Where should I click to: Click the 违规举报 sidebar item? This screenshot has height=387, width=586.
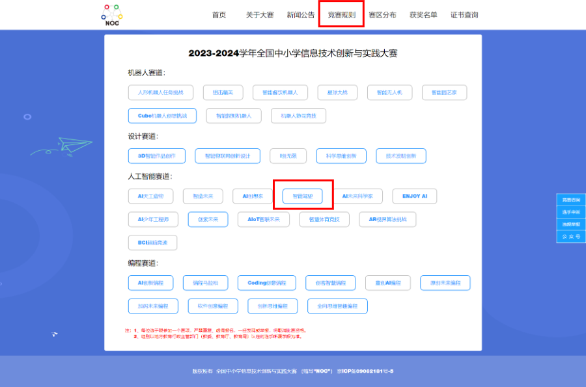click(570, 223)
